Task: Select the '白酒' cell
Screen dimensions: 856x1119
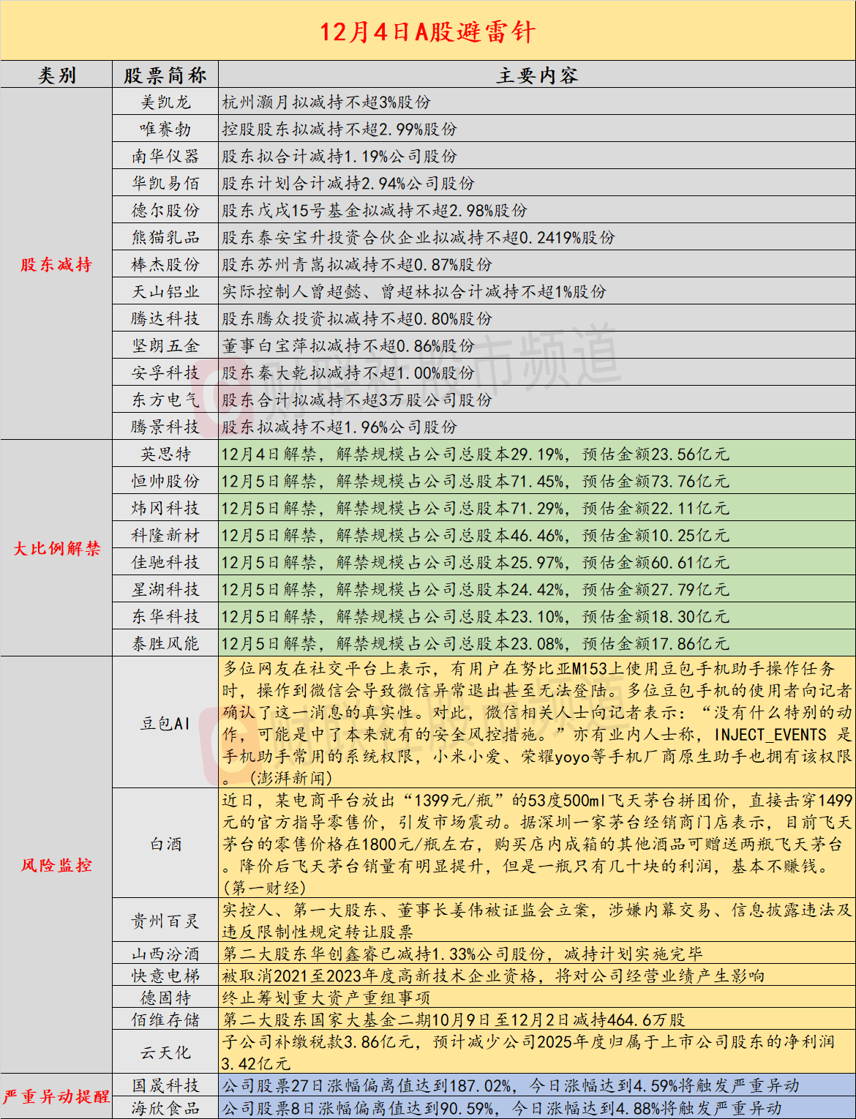Action: click(165, 845)
